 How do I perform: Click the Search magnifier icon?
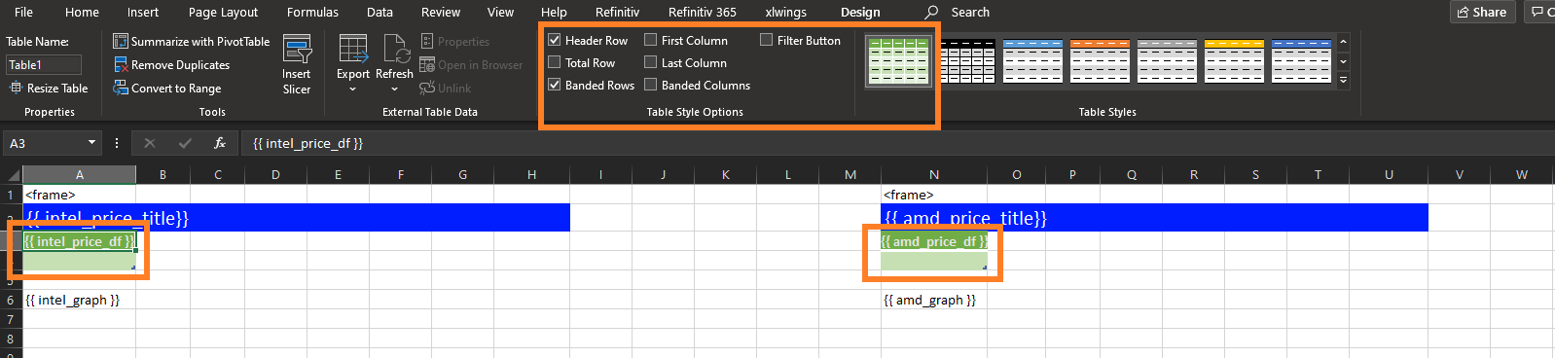[931, 13]
